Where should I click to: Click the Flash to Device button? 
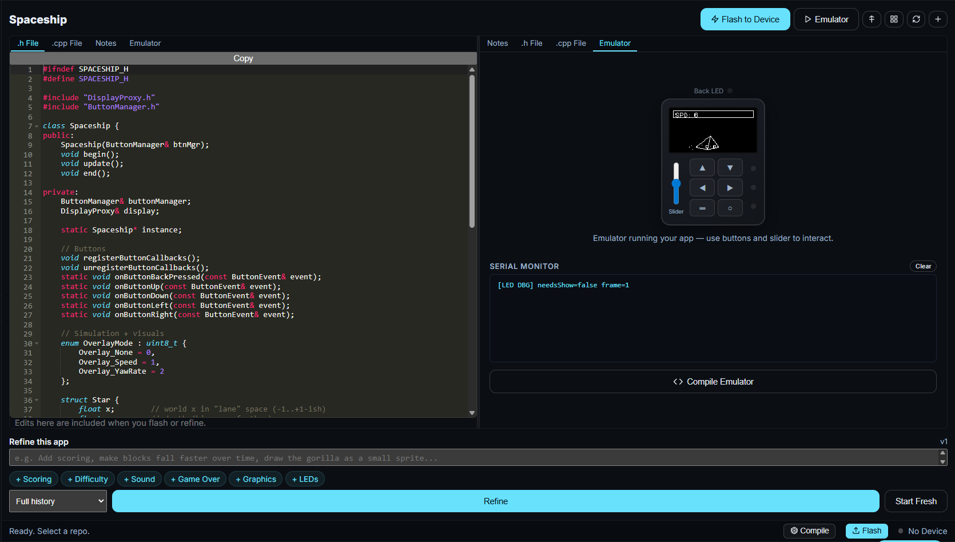tap(745, 19)
